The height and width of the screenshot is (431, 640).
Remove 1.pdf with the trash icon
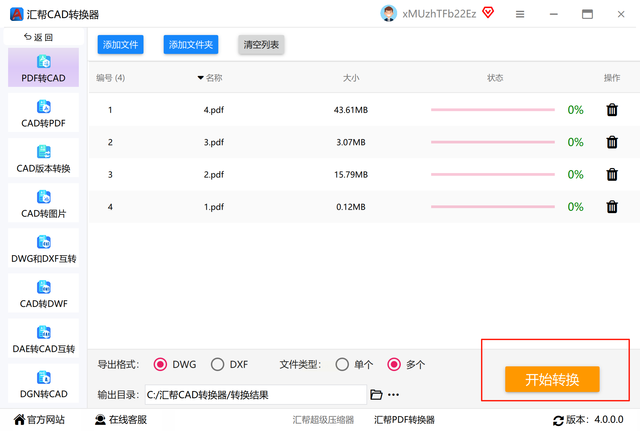click(612, 207)
